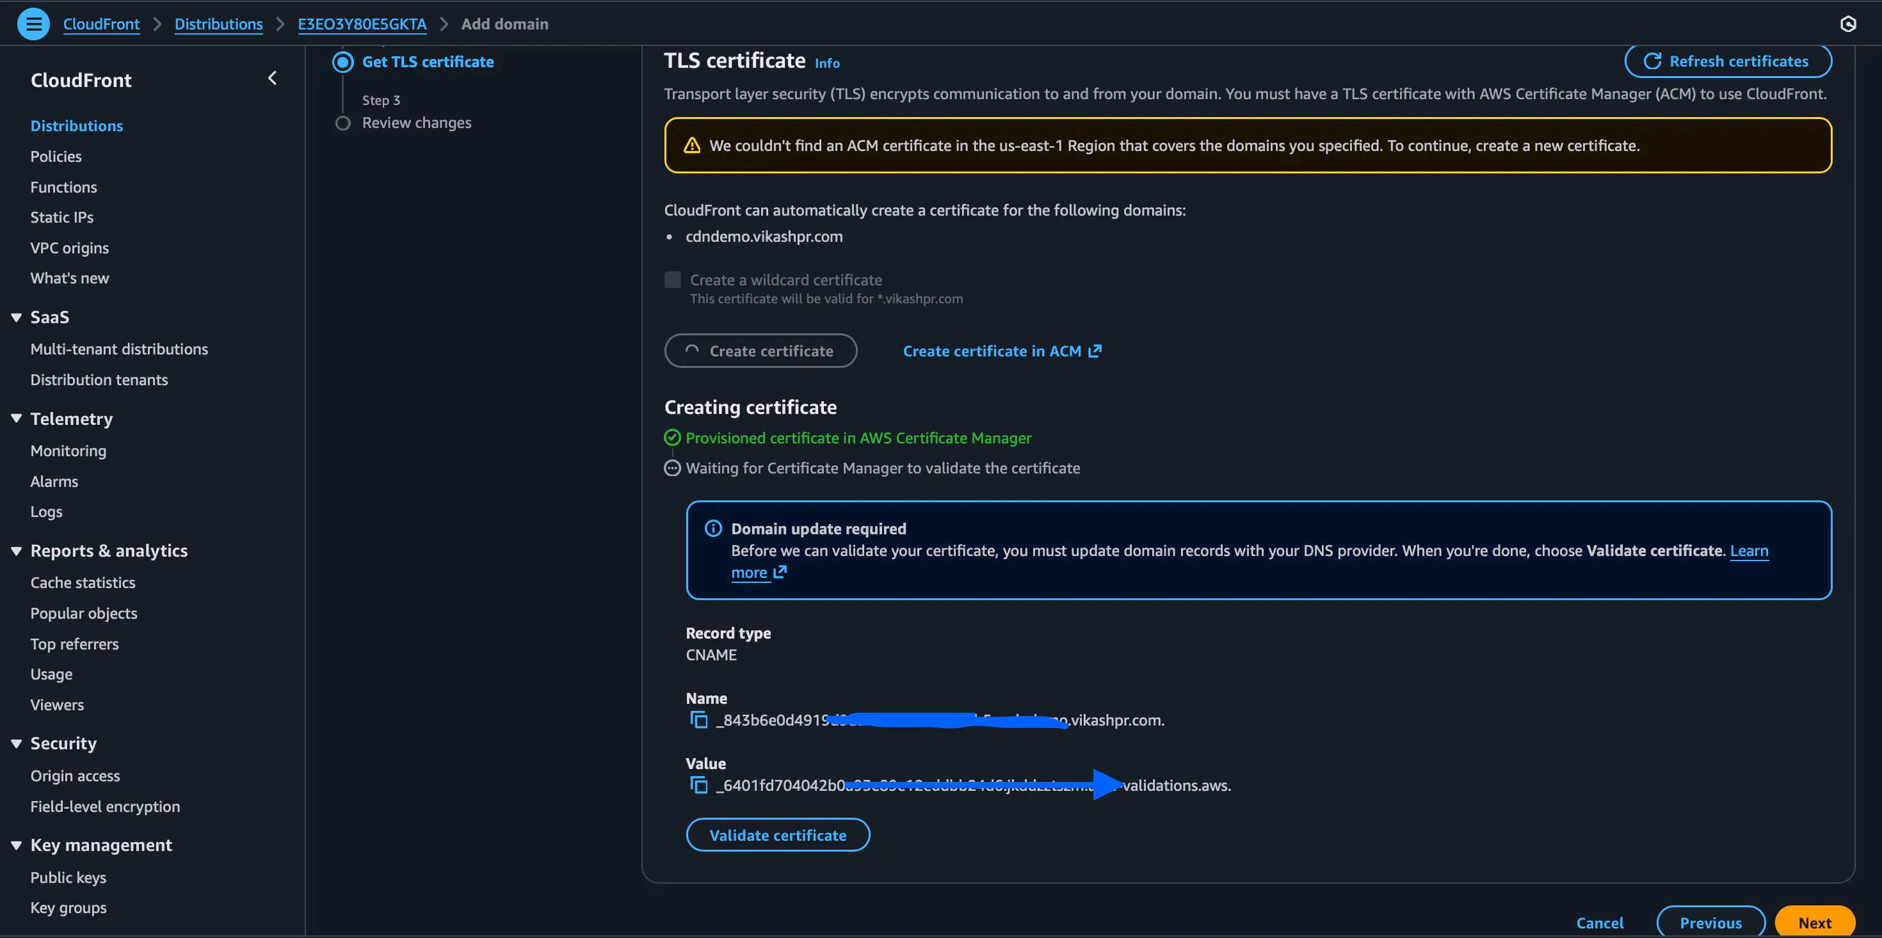
Task: Collapse the SaaS navigation section
Action: [16, 317]
